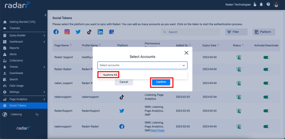Sort by Profile Name arrow
This screenshot has height=139, width=285.
(x=100, y=45)
